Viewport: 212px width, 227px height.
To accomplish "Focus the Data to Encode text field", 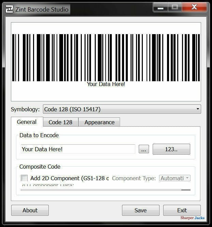I will coord(78,149).
